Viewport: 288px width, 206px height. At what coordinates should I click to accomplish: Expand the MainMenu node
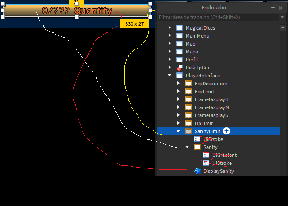(x=169, y=36)
